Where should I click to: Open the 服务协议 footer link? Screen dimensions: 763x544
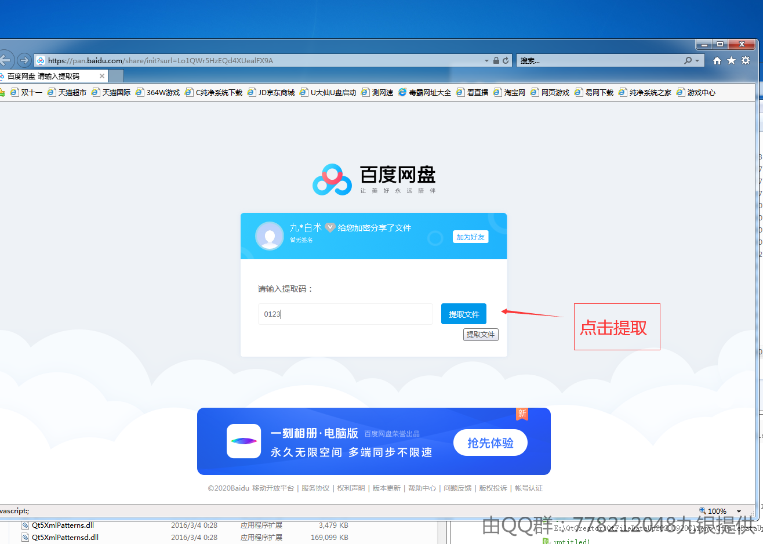[x=315, y=488]
